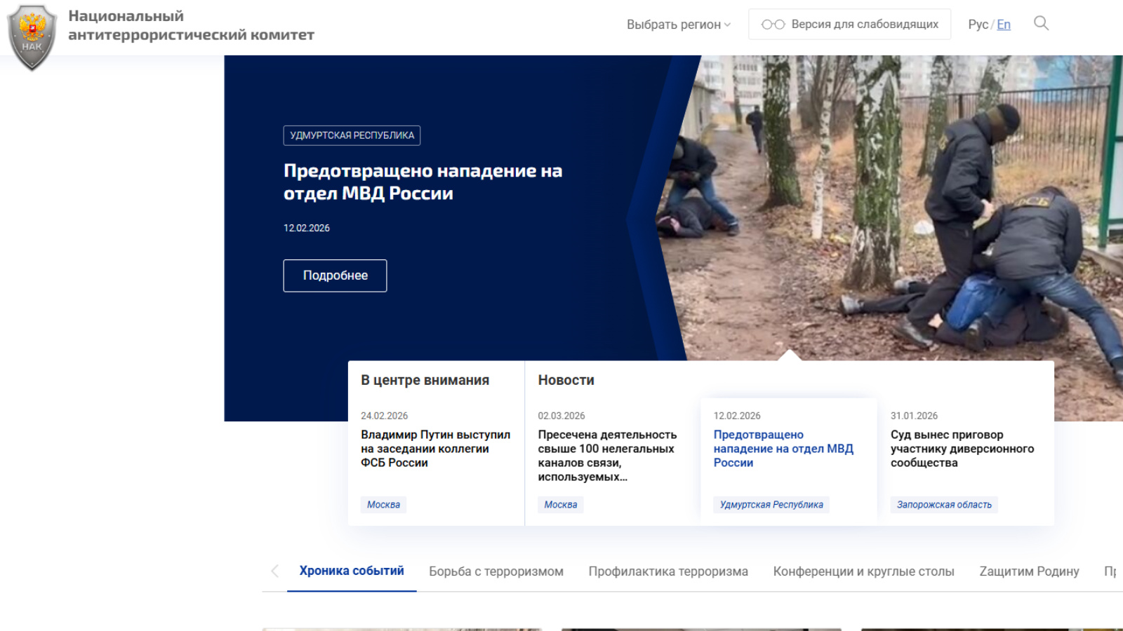The height and width of the screenshot is (631, 1123).
Task: Open news about Putin at FSB collegium
Action: [x=435, y=449]
